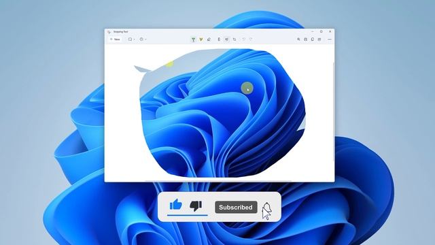Close the Snipping Tool window
The height and width of the screenshot is (245, 435).
330,32
